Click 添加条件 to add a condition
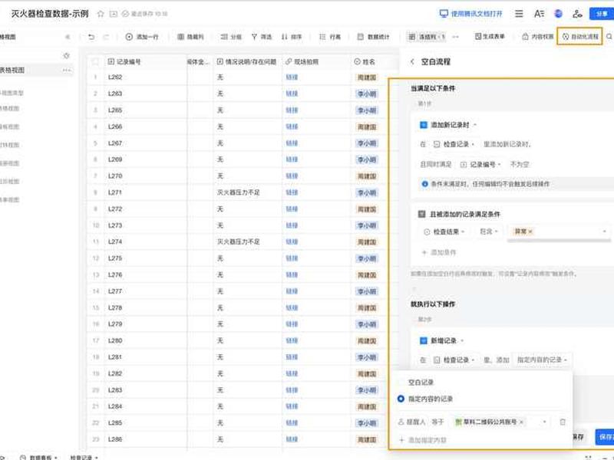The width and height of the screenshot is (614, 460). point(438,253)
